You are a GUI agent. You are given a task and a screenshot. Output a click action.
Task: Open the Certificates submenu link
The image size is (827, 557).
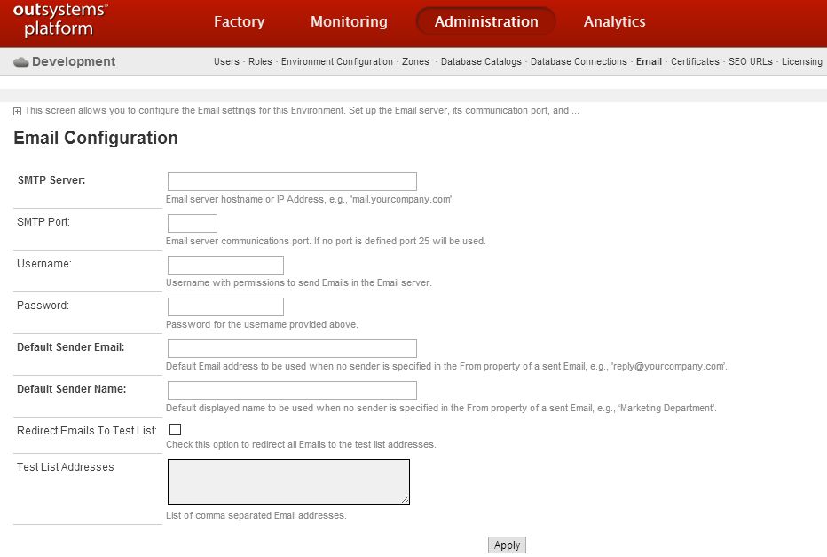point(695,62)
